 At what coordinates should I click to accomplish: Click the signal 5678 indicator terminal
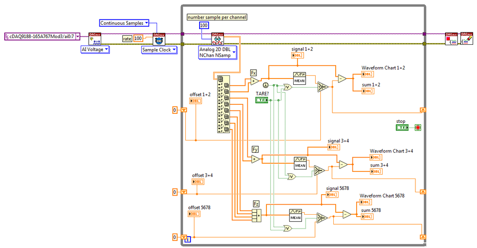[x=331, y=195]
